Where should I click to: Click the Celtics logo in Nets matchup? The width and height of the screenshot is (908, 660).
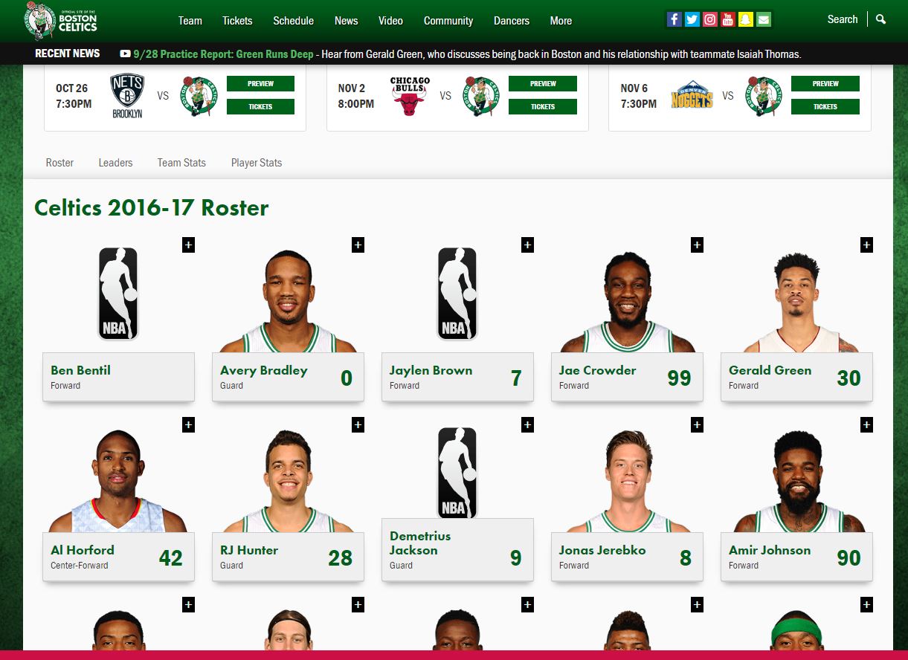tap(199, 96)
